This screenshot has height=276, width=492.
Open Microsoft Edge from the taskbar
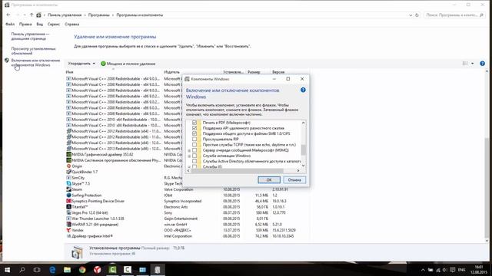point(52,270)
